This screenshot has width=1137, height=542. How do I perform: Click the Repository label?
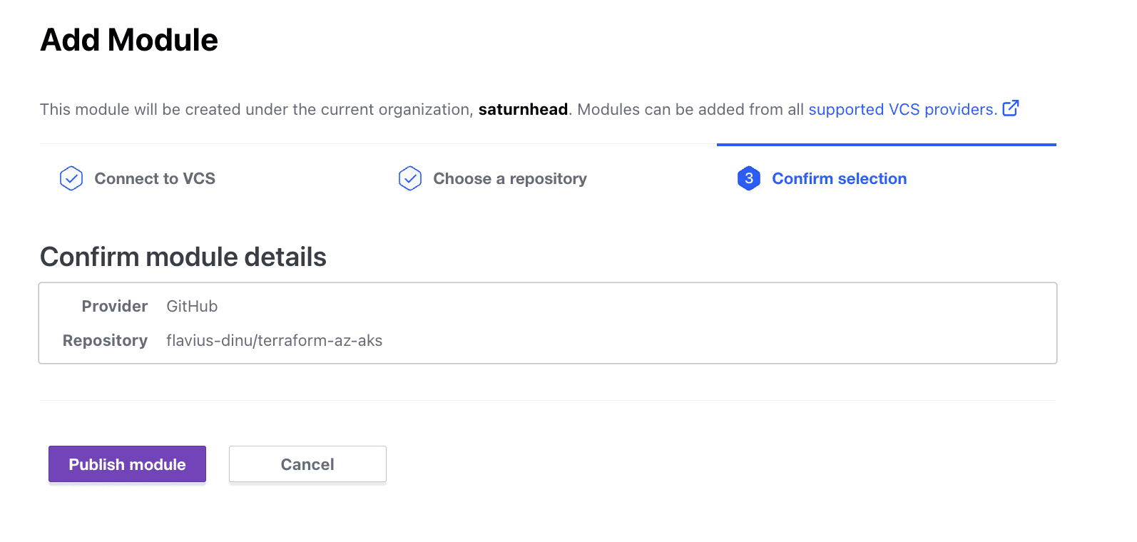tap(105, 340)
